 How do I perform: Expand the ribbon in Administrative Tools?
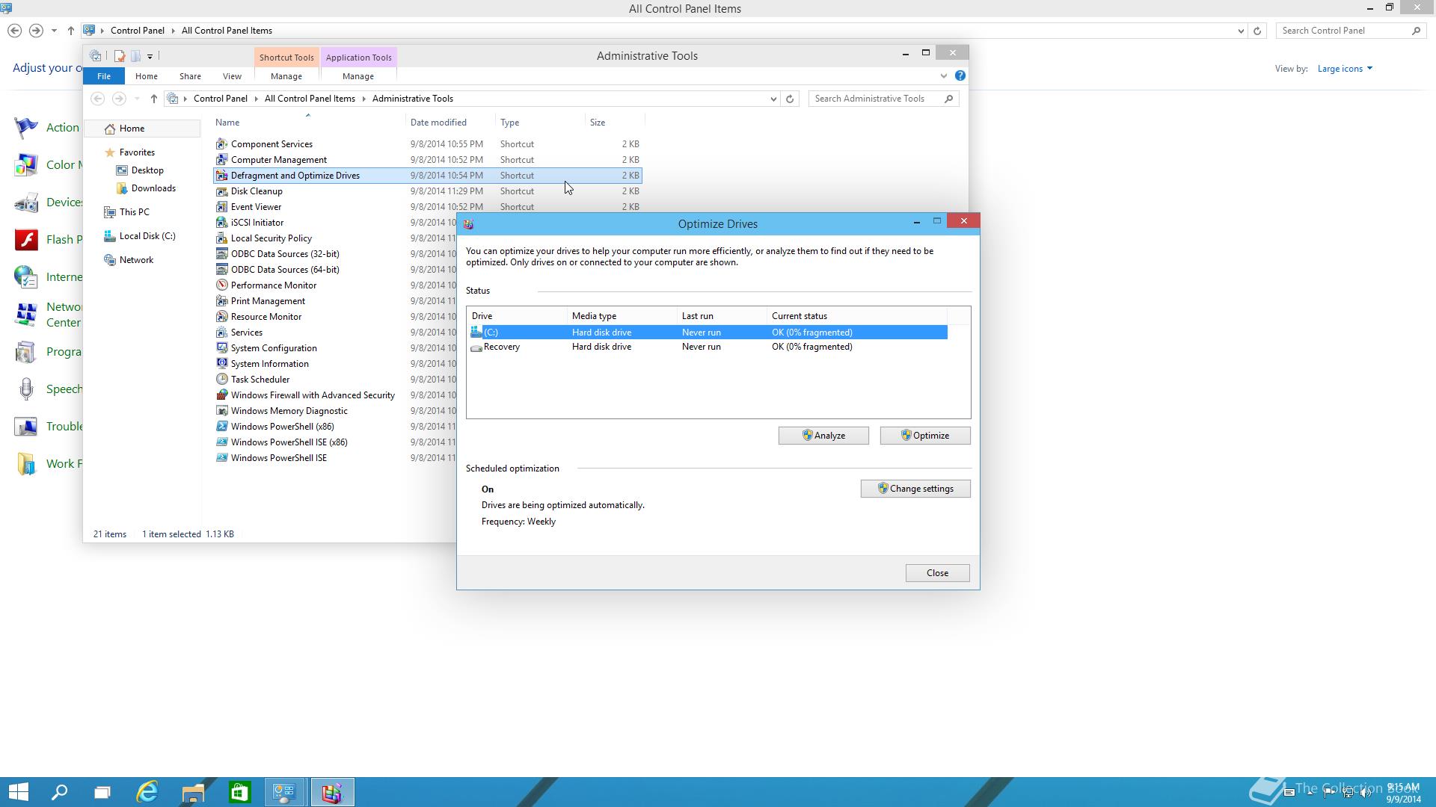click(x=943, y=75)
